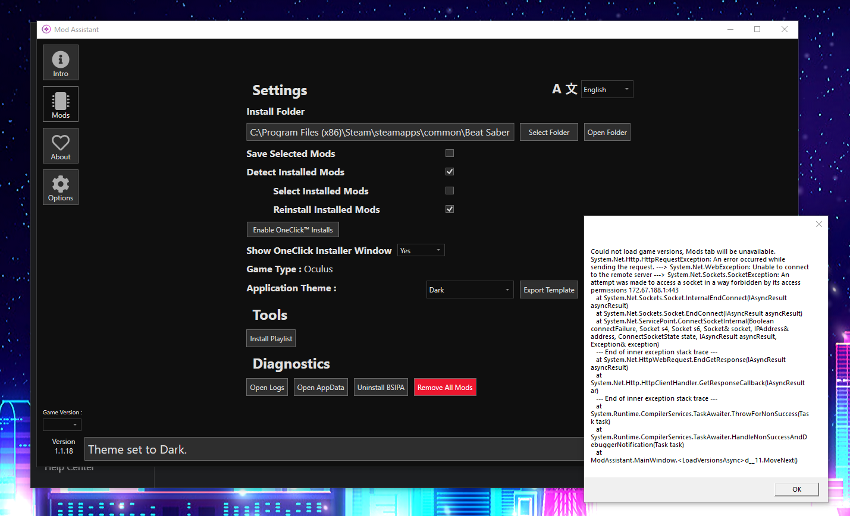Click the Diagnostics heading

click(x=291, y=364)
